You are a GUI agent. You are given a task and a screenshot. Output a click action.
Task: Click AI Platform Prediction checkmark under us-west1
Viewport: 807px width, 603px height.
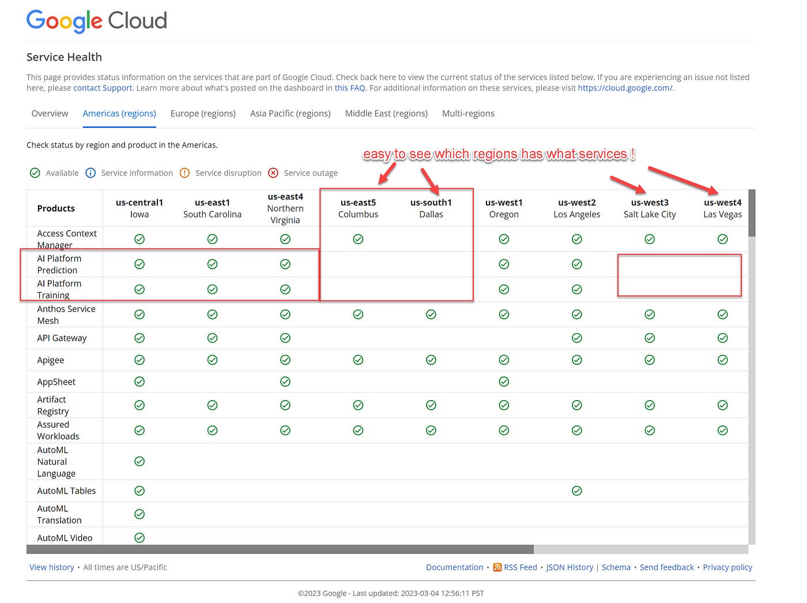point(504,264)
